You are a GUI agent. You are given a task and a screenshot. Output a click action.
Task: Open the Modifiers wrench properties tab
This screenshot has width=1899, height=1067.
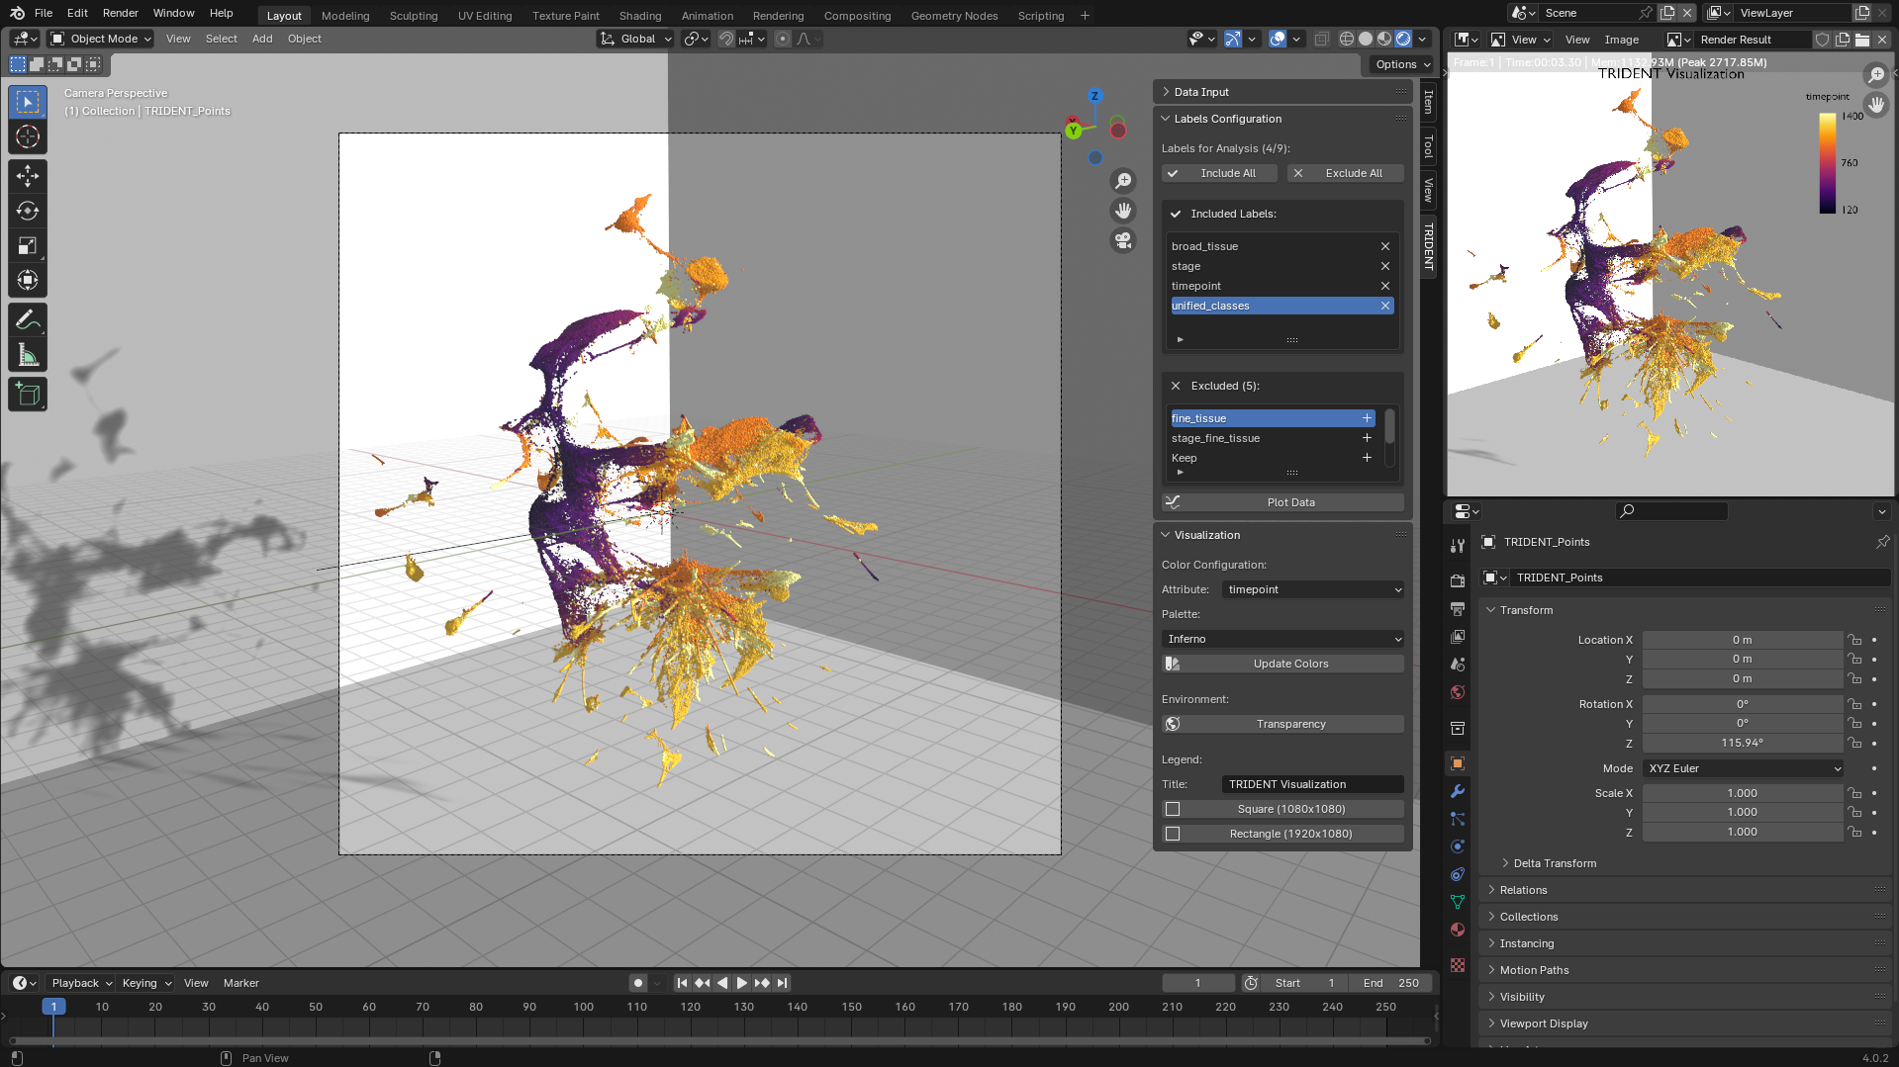point(1457,791)
